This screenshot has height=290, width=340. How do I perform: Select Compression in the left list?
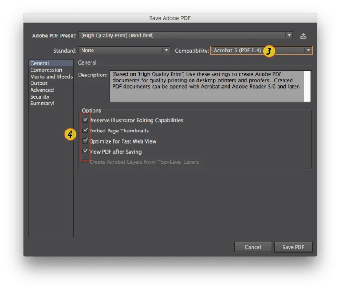[51, 70]
